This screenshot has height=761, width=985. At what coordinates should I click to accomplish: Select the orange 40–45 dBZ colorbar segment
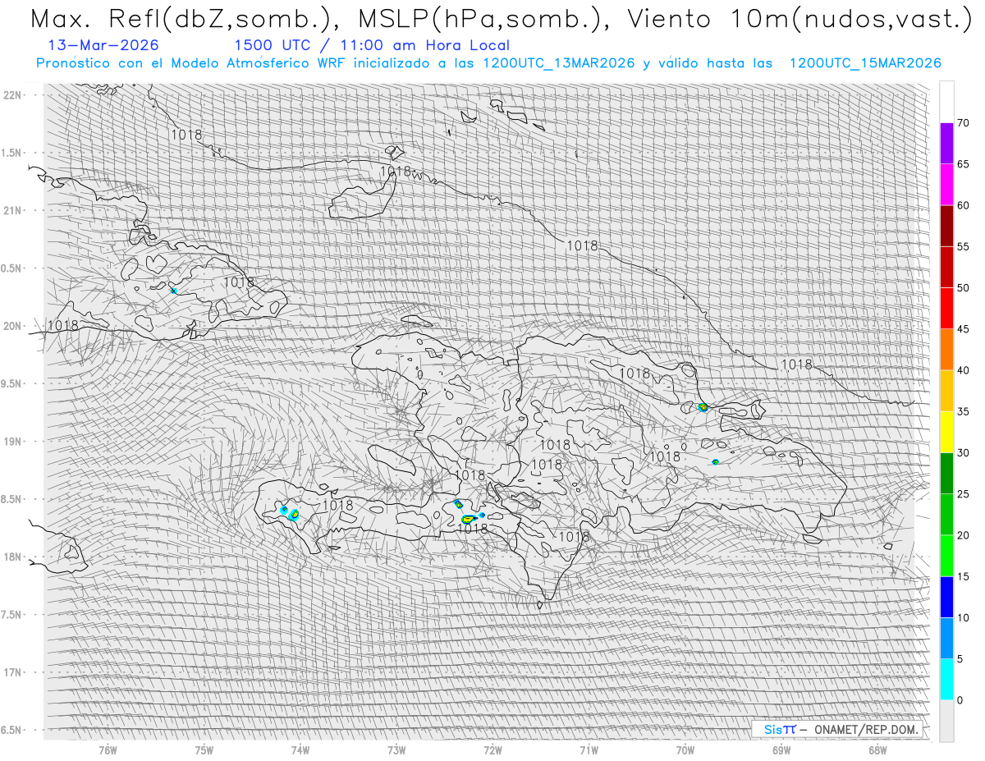point(946,350)
